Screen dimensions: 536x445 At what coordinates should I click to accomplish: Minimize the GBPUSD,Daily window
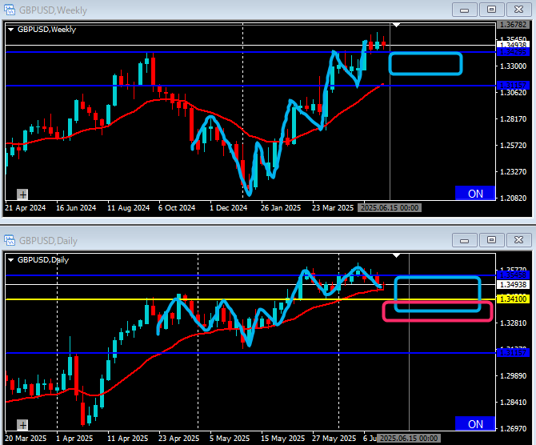[464, 240]
